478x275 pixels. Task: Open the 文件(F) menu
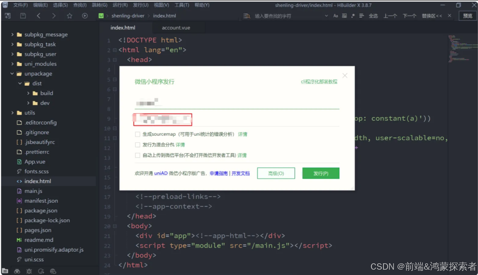click(20, 5)
